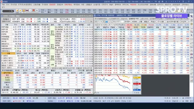
Task: Open the KOSPI 종합 ticker dropdown in bottom bar
Action: tap(90, 98)
